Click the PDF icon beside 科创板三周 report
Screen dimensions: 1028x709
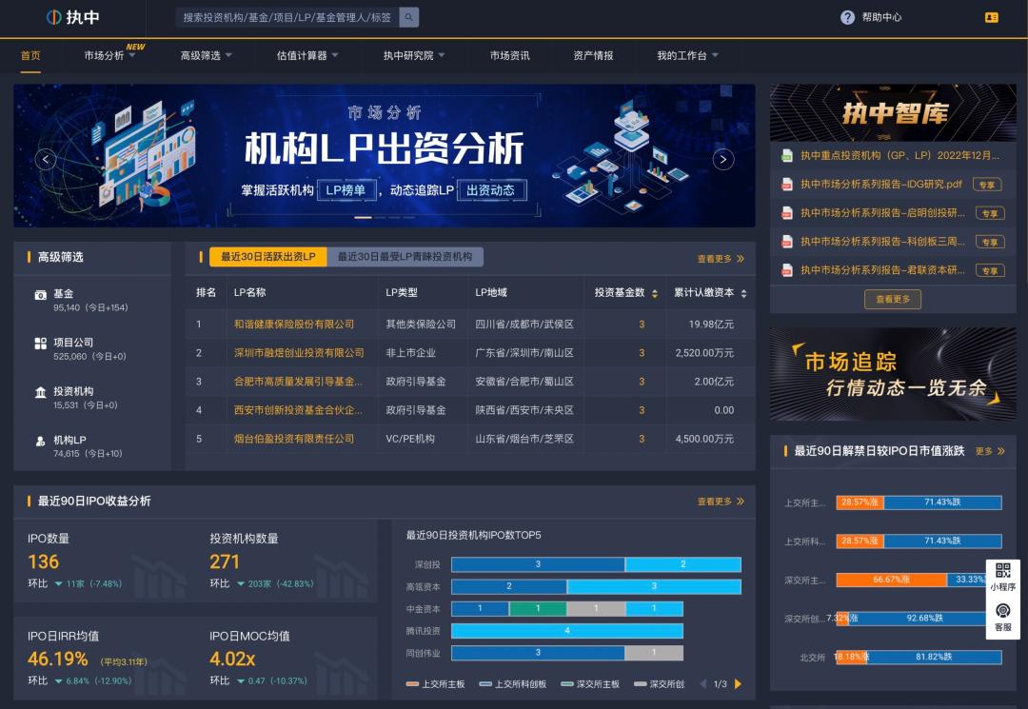(787, 242)
